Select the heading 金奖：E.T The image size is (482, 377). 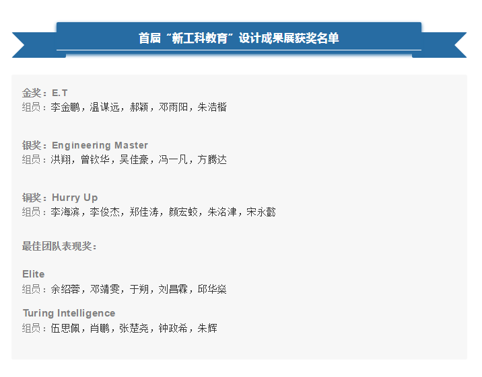pyautogui.click(x=44, y=93)
